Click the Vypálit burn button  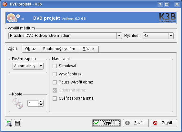(x=106, y=123)
